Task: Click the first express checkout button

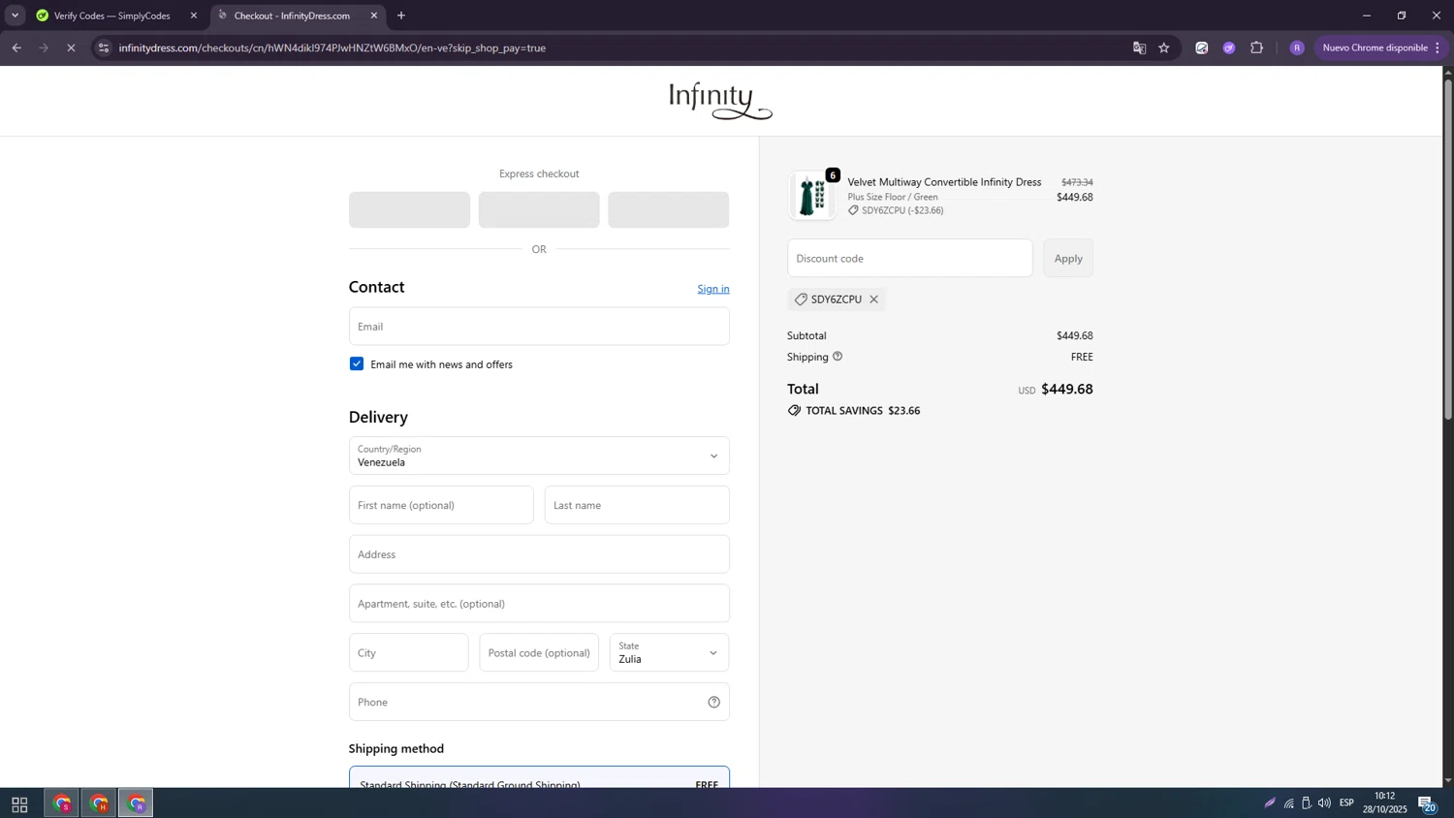Action: coord(409,209)
